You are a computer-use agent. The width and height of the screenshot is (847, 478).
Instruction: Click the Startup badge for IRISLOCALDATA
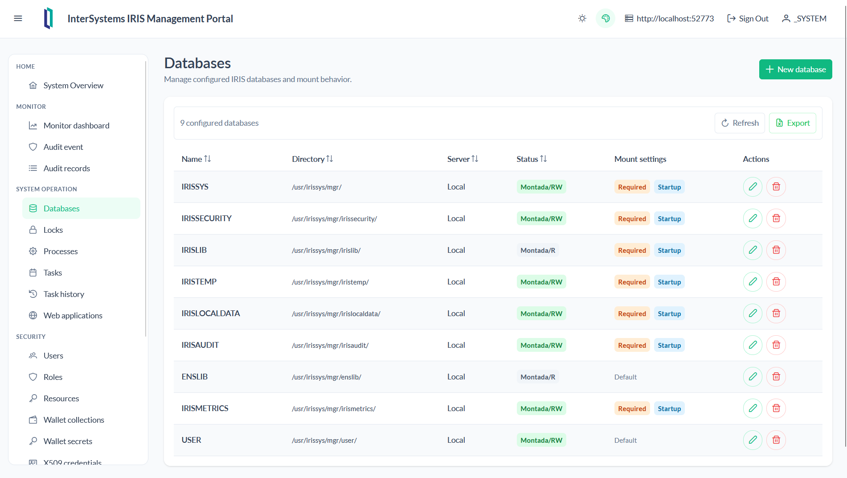(669, 313)
